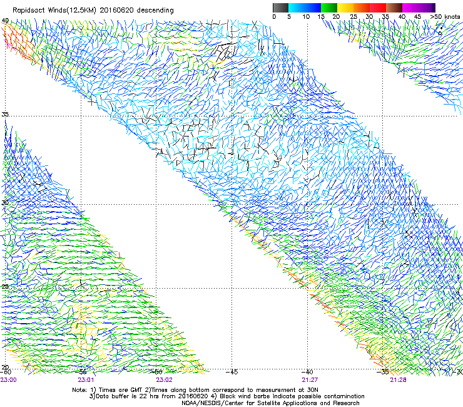
Task: Click the '>50 knots' legend label
Action: [445, 17]
